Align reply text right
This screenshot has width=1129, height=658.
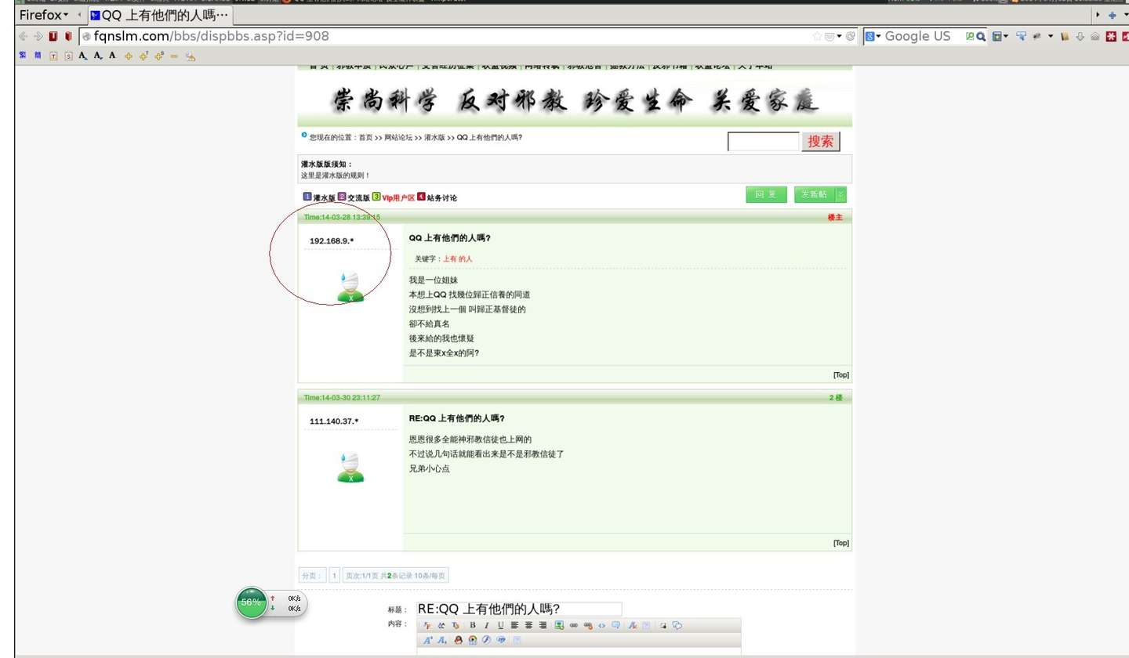[x=543, y=625]
